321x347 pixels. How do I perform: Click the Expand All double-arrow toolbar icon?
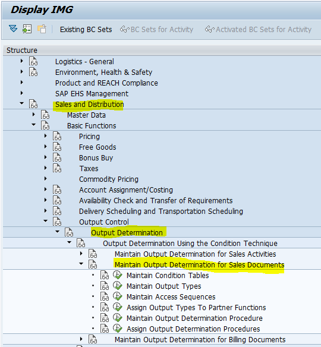pos(13,29)
